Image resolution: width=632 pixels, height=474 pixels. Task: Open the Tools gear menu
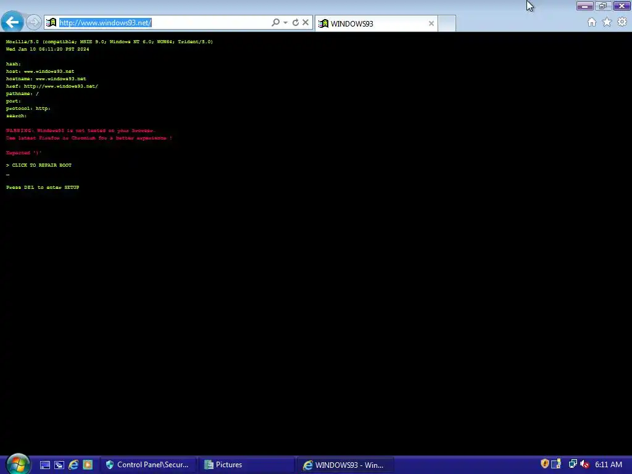pyautogui.click(x=622, y=22)
